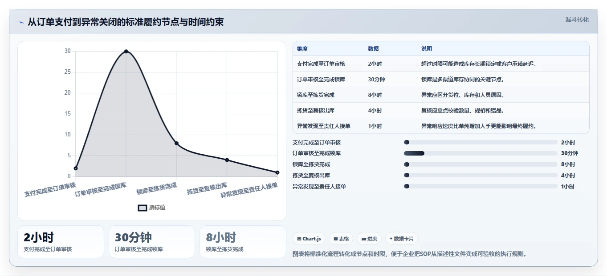Click the 4小时 table cell
Image resolution: width=607 pixels, height=276 pixels.
pos(375,111)
